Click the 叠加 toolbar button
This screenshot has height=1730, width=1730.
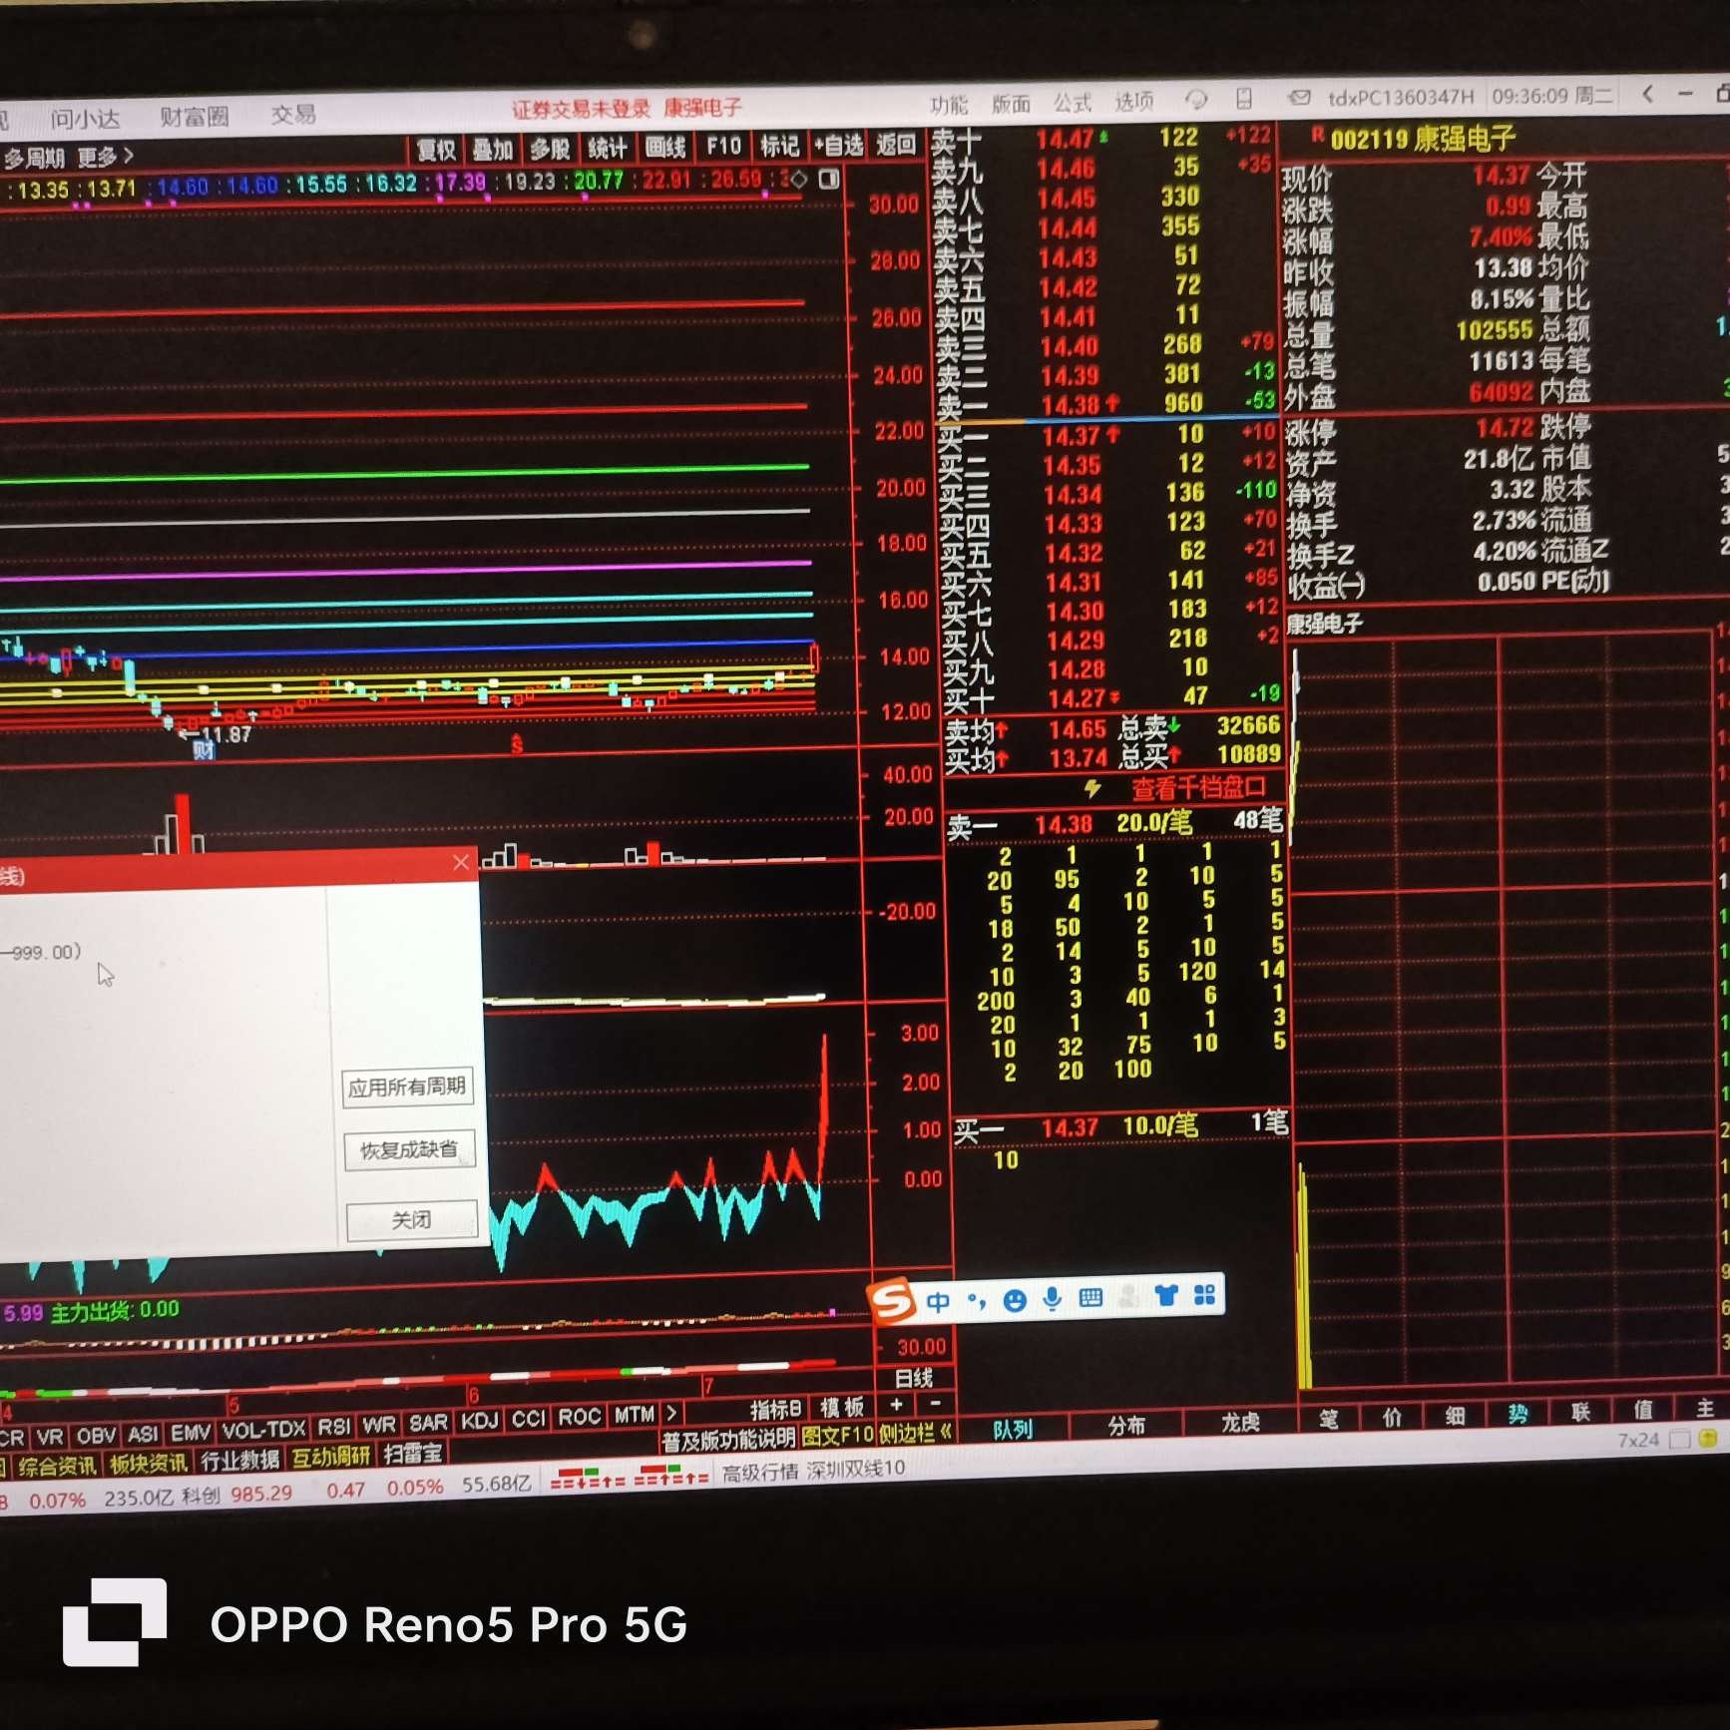[493, 150]
